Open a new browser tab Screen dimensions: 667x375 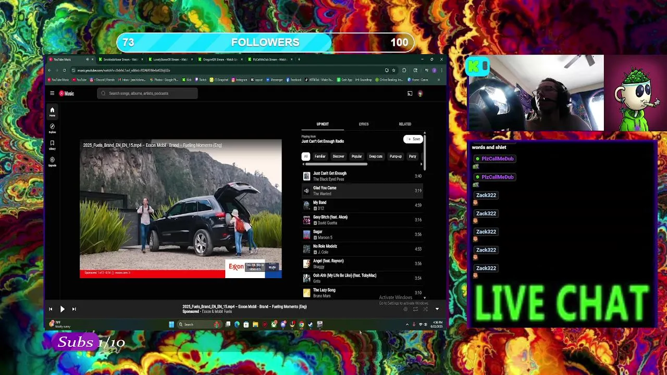[x=299, y=59]
